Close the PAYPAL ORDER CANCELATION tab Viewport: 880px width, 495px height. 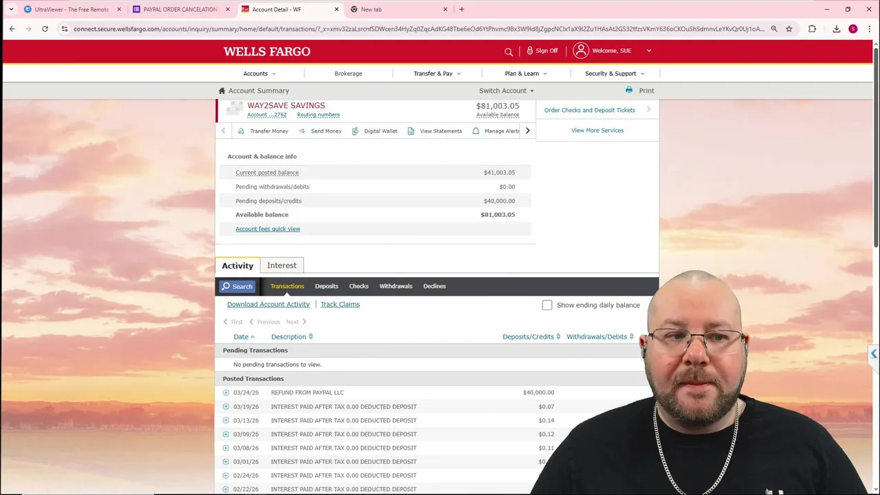pos(228,10)
